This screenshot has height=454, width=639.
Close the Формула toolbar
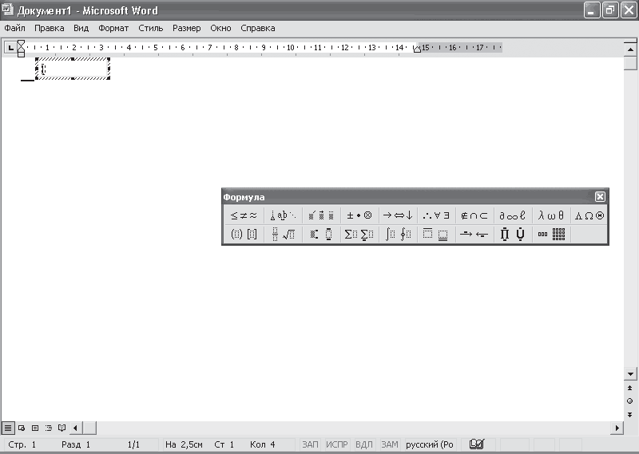(x=600, y=196)
